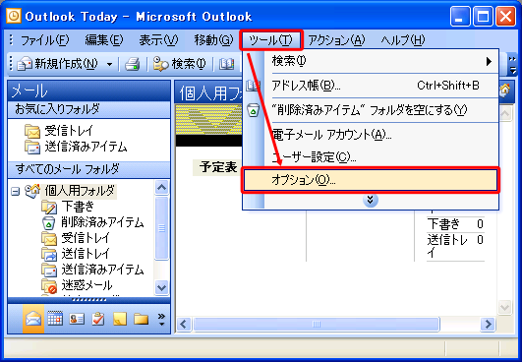Collapse the 個人用フォルダ tree node
This screenshot has height=362, width=522.
tap(15, 192)
